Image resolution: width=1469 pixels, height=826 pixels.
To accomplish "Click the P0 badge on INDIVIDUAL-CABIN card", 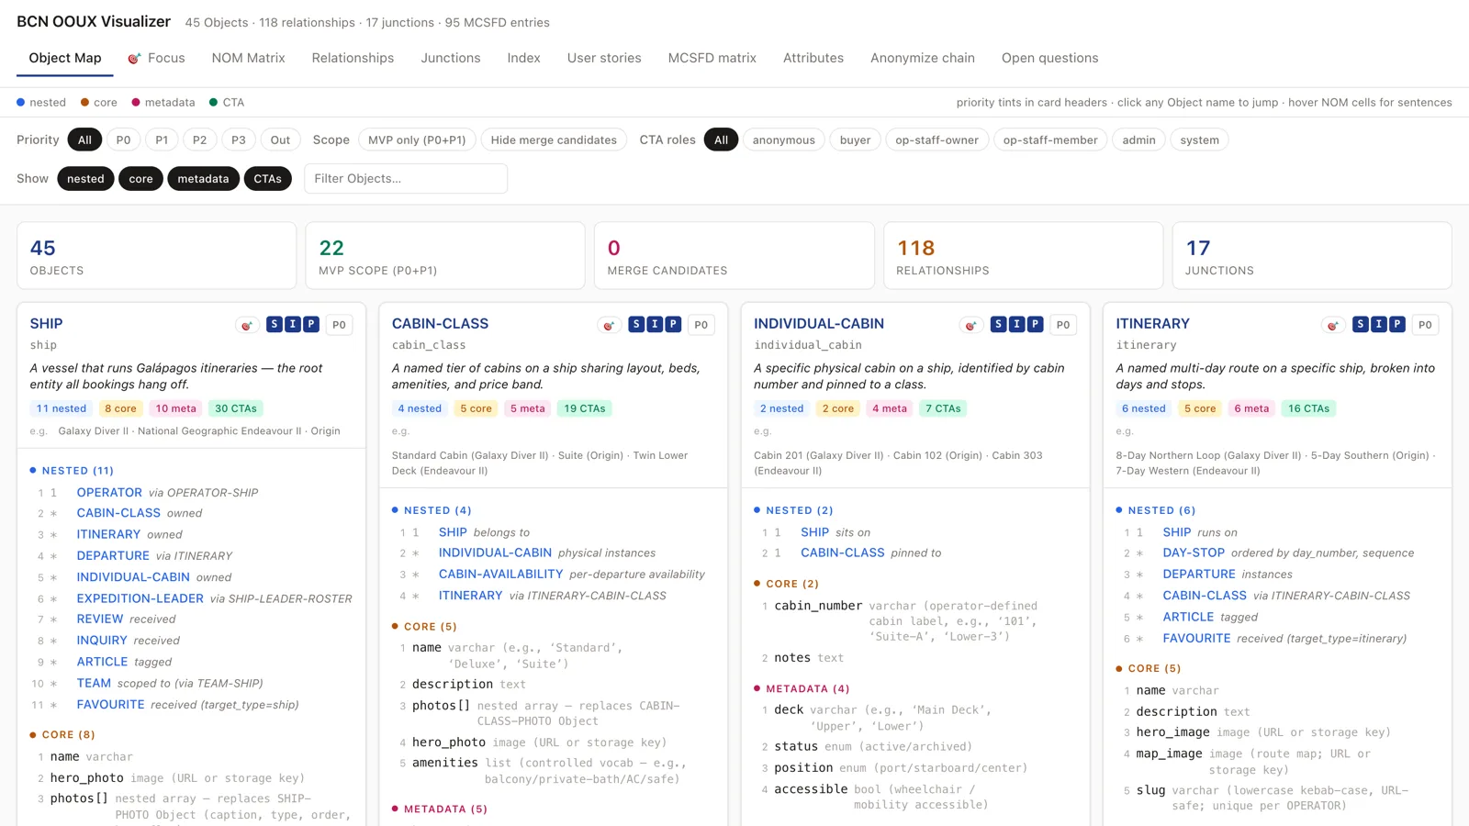I will point(1063,325).
